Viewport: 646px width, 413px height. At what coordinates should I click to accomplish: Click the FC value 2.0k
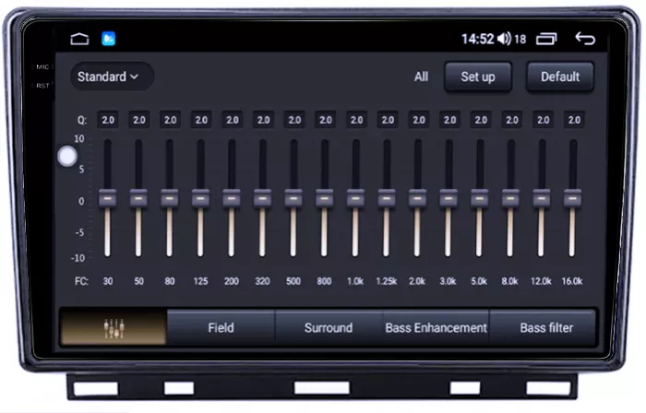pos(417,281)
